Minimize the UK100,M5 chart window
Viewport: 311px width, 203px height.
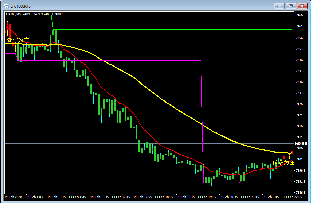279,6
